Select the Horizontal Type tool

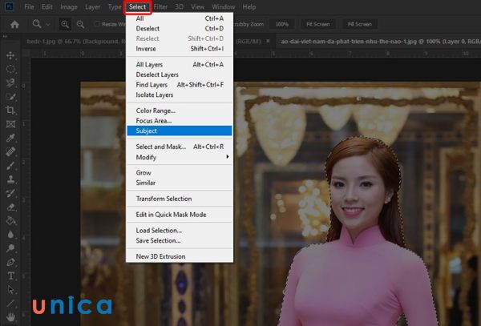pos(11,276)
